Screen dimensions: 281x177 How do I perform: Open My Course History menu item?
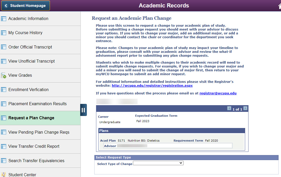coord(25,33)
